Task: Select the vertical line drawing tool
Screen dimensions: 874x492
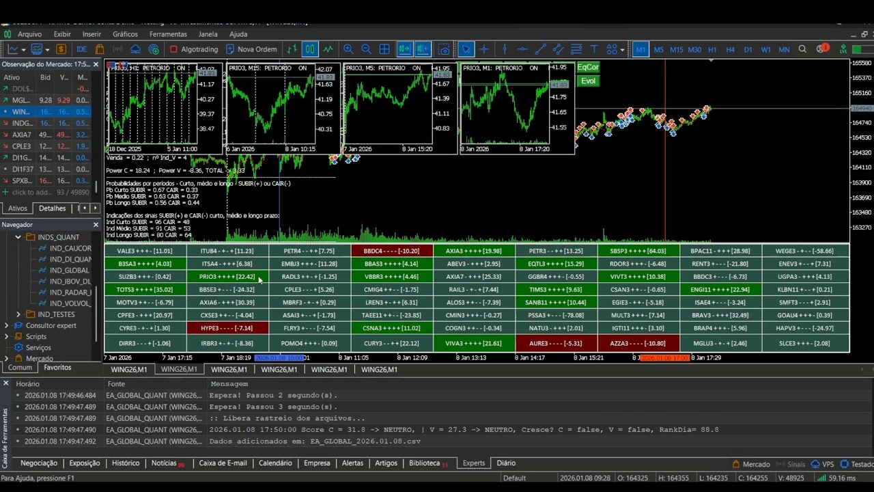Action: (x=505, y=49)
